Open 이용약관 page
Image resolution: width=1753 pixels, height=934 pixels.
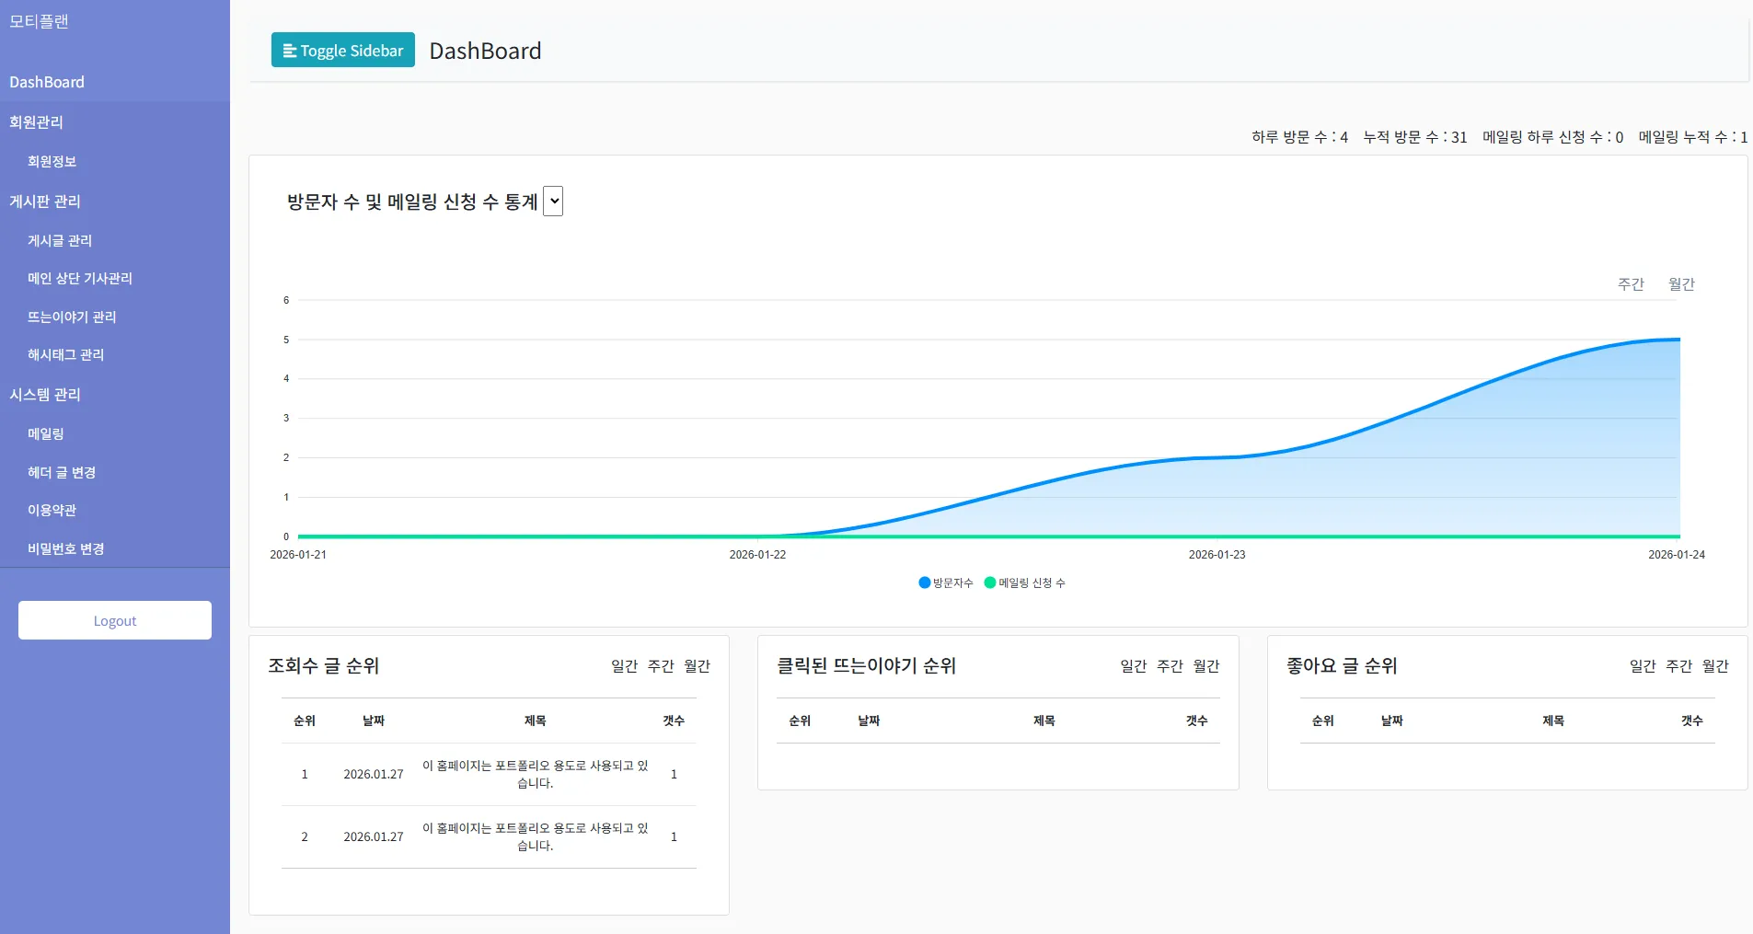pos(52,511)
